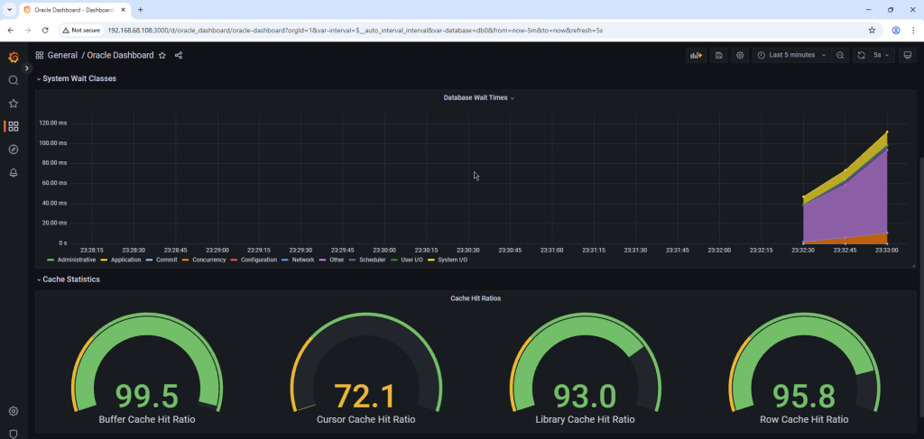Toggle the Concurrency series in legend
The height and width of the screenshot is (439, 924).
coord(208,260)
